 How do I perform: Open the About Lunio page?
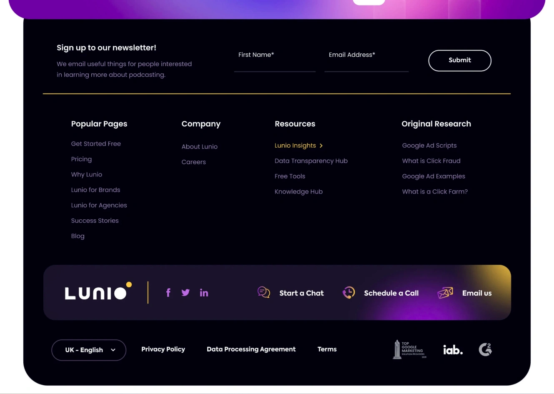[x=200, y=147]
